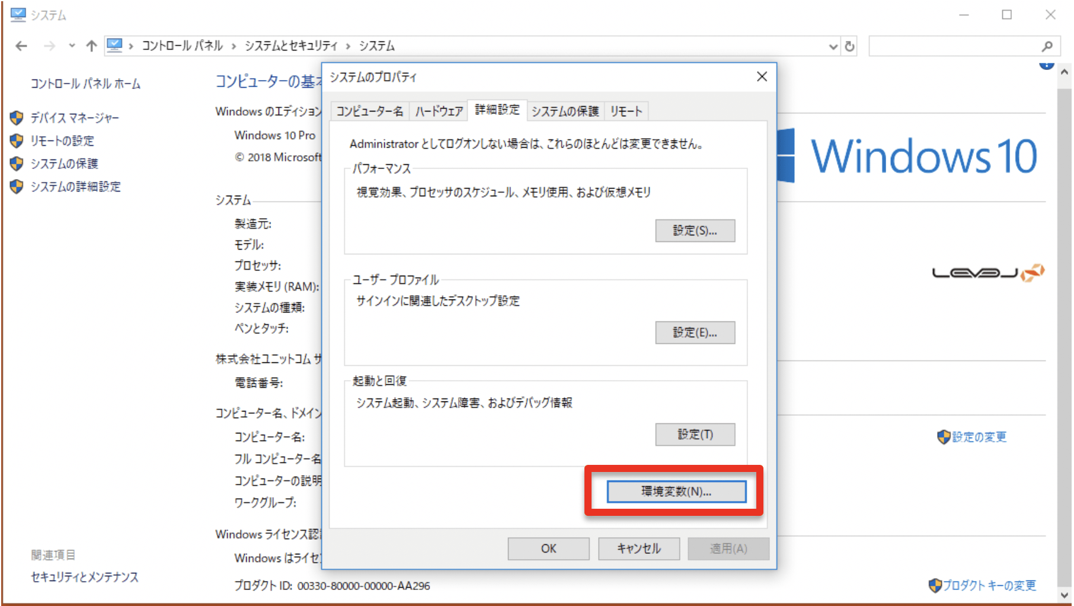Click the プロダクト ID value text
Viewport: 1074px width, 606px height.
[363, 586]
